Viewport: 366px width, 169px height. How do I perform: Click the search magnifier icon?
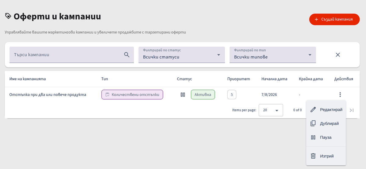(x=127, y=55)
